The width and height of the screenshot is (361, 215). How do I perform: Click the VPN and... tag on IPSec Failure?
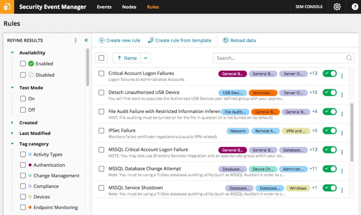point(296,131)
